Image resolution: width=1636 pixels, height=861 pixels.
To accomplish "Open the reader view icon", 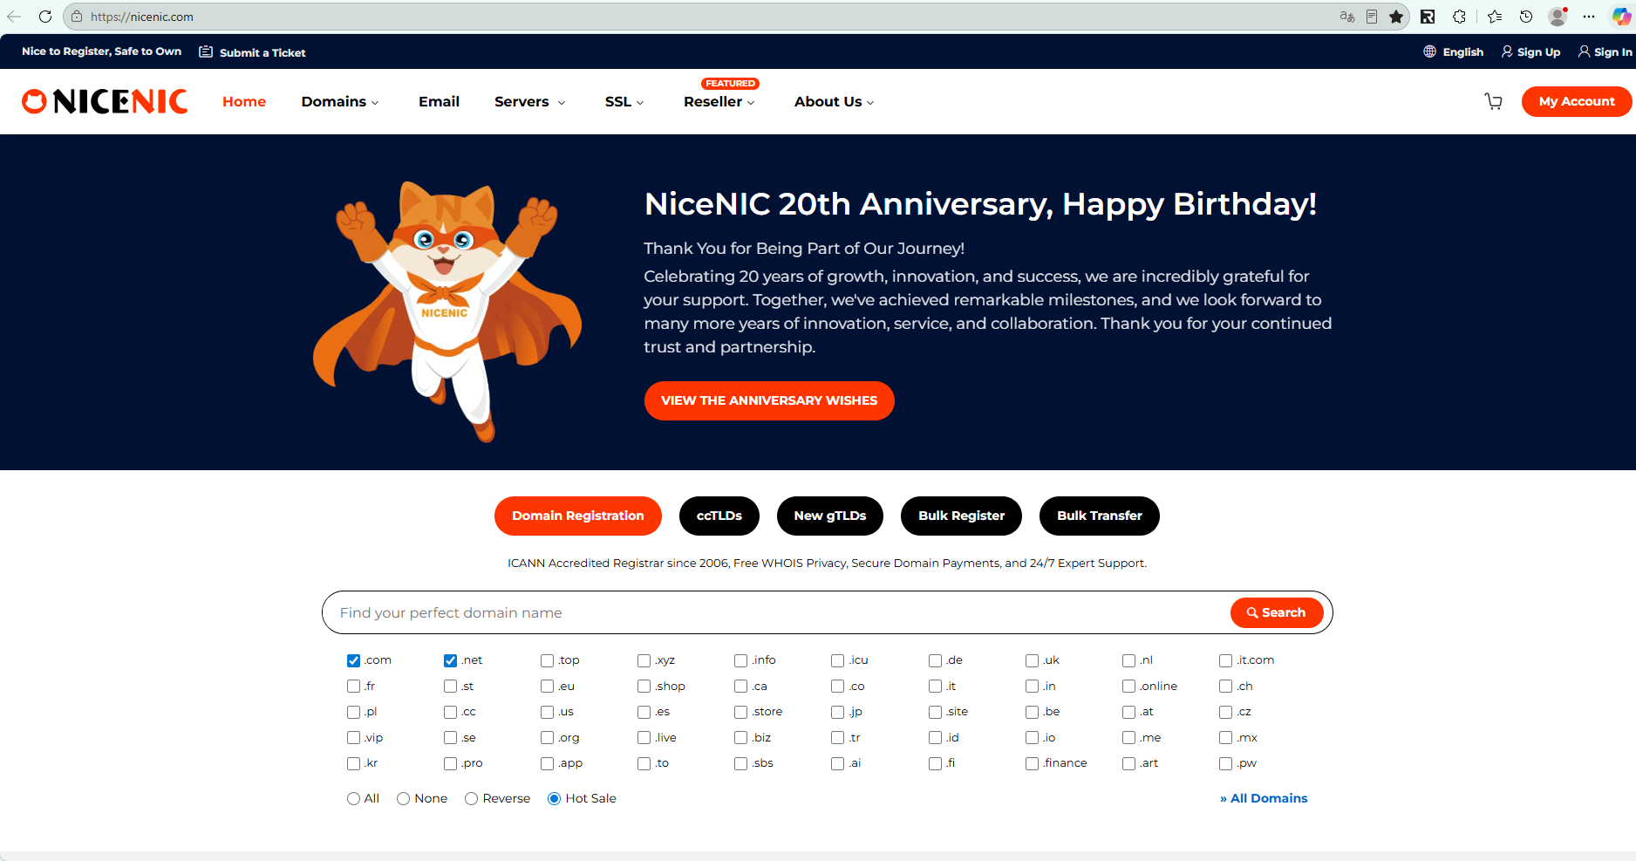I will pos(1372,17).
